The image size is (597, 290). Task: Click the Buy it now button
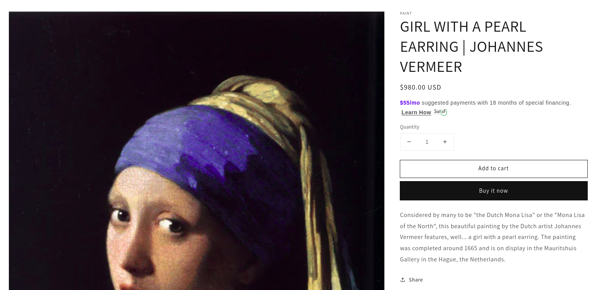(x=494, y=191)
